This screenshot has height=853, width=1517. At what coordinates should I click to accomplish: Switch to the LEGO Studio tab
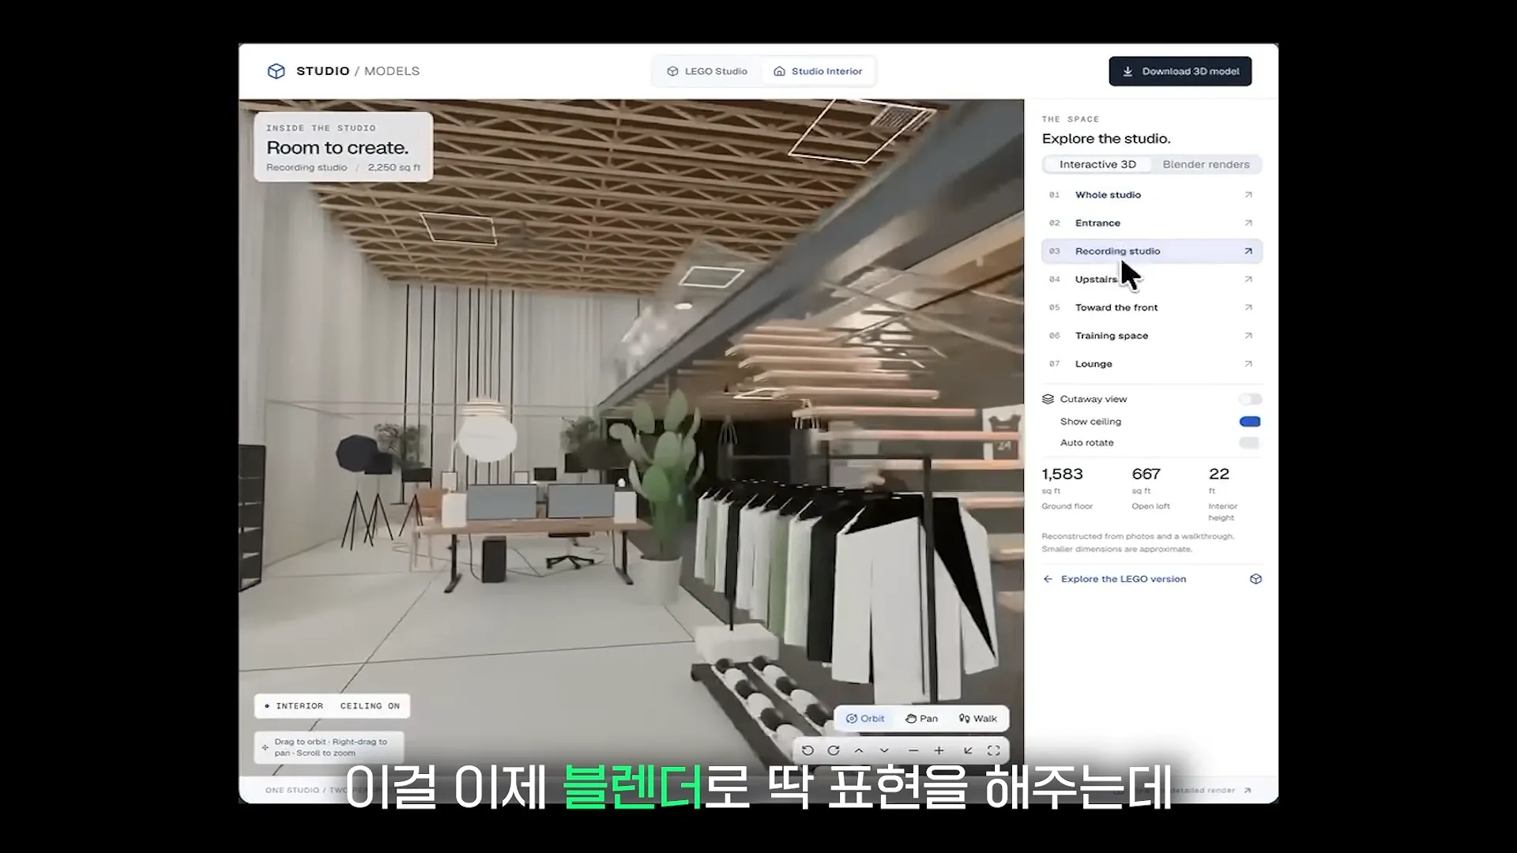click(707, 71)
